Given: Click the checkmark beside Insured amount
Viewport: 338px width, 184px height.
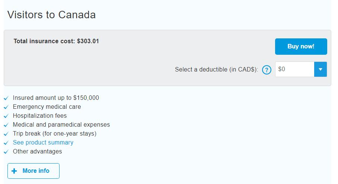Looking at the screenshot, I should [x=6, y=98].
